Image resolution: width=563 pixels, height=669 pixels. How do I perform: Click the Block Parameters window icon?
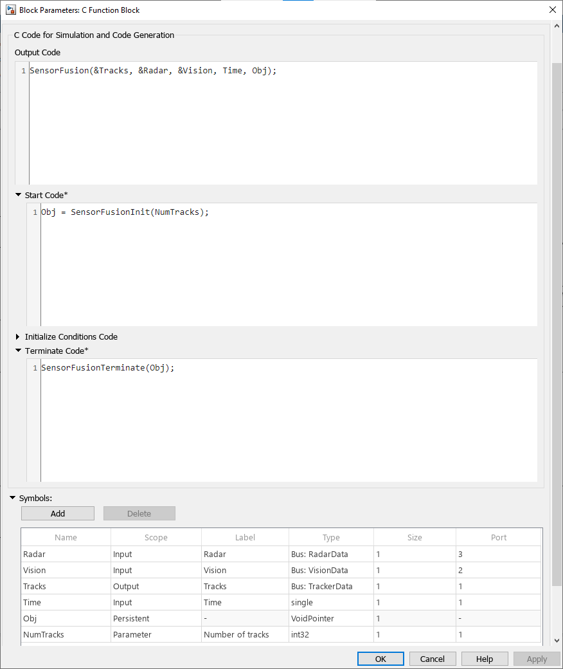pyautogui.click(x=10, y=10)
